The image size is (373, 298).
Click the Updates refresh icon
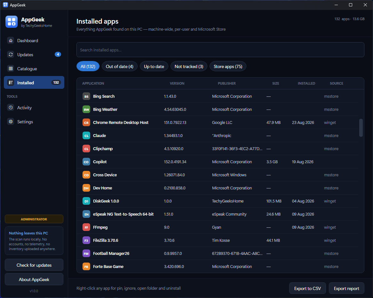tap(11, 55)
